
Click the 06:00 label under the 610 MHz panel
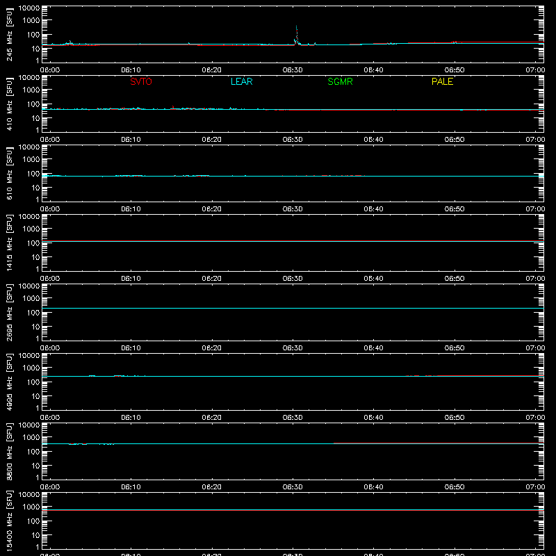(50, 209)
